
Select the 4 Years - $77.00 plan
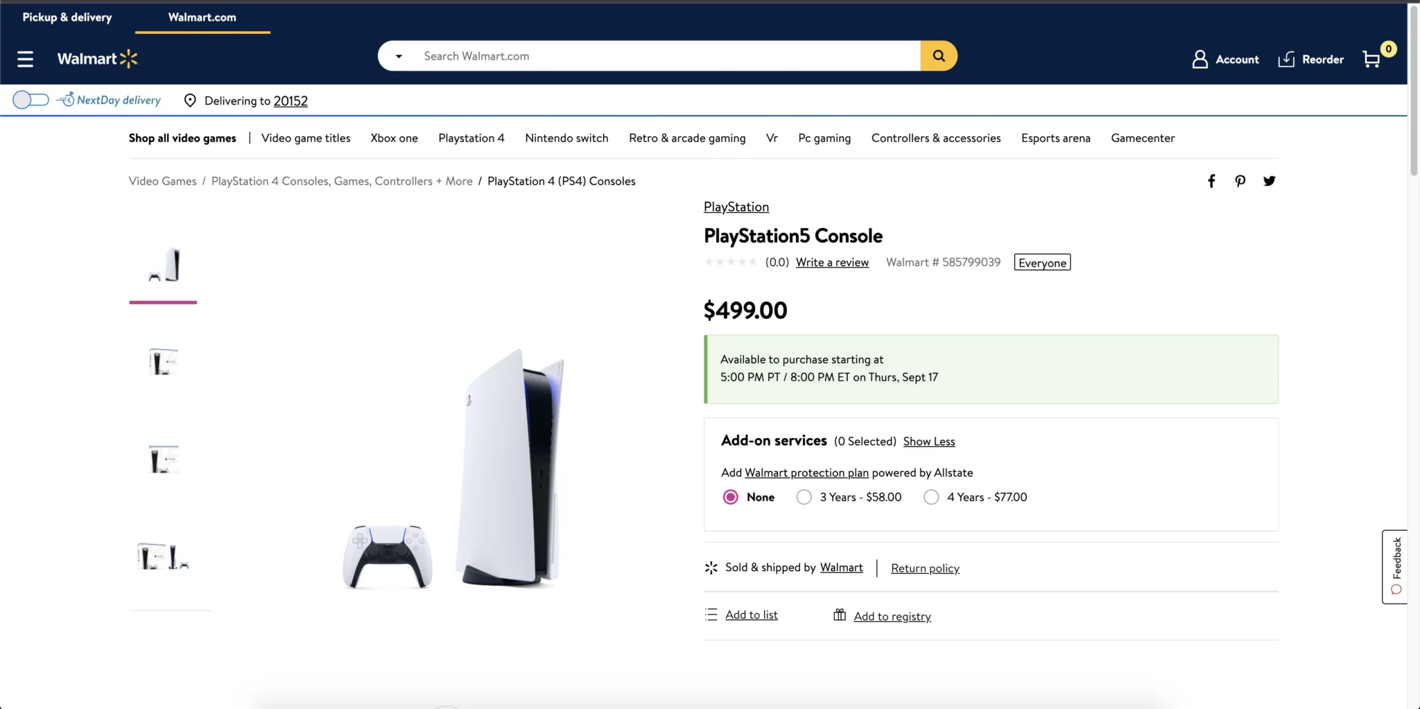pos(931,497)
